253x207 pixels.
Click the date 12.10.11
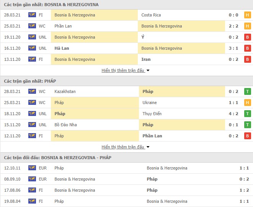click(12, 168)
